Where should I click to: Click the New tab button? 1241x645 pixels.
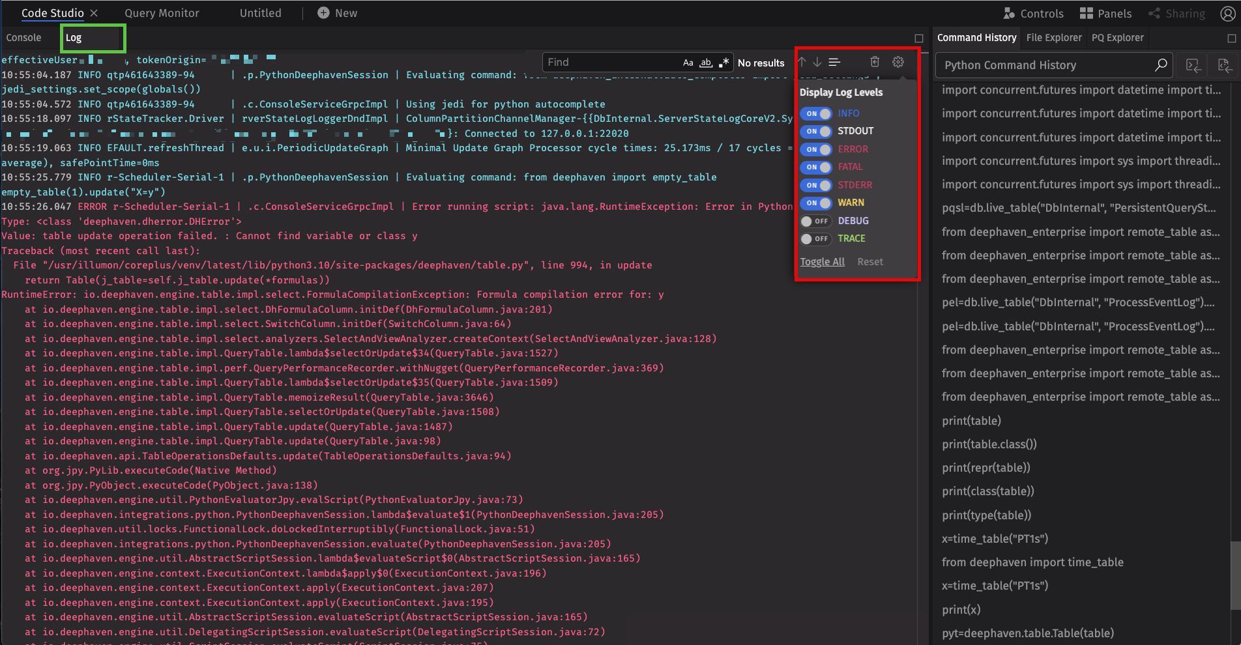click(337, 13)
